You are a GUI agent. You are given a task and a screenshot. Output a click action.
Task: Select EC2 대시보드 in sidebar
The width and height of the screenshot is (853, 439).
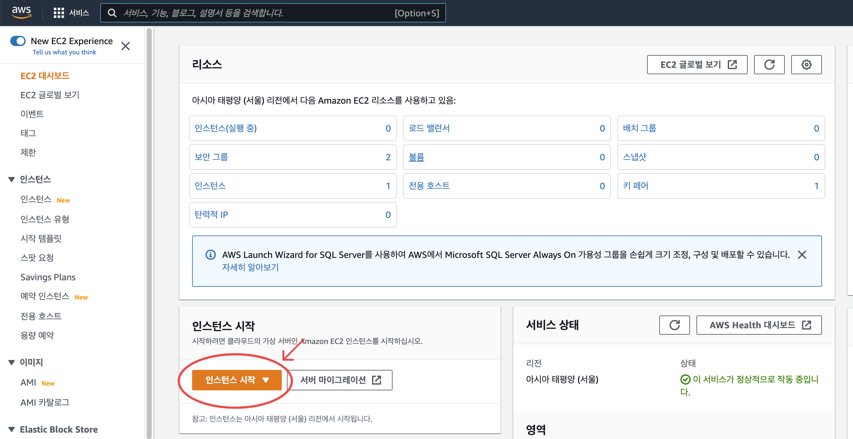point(45,76)
